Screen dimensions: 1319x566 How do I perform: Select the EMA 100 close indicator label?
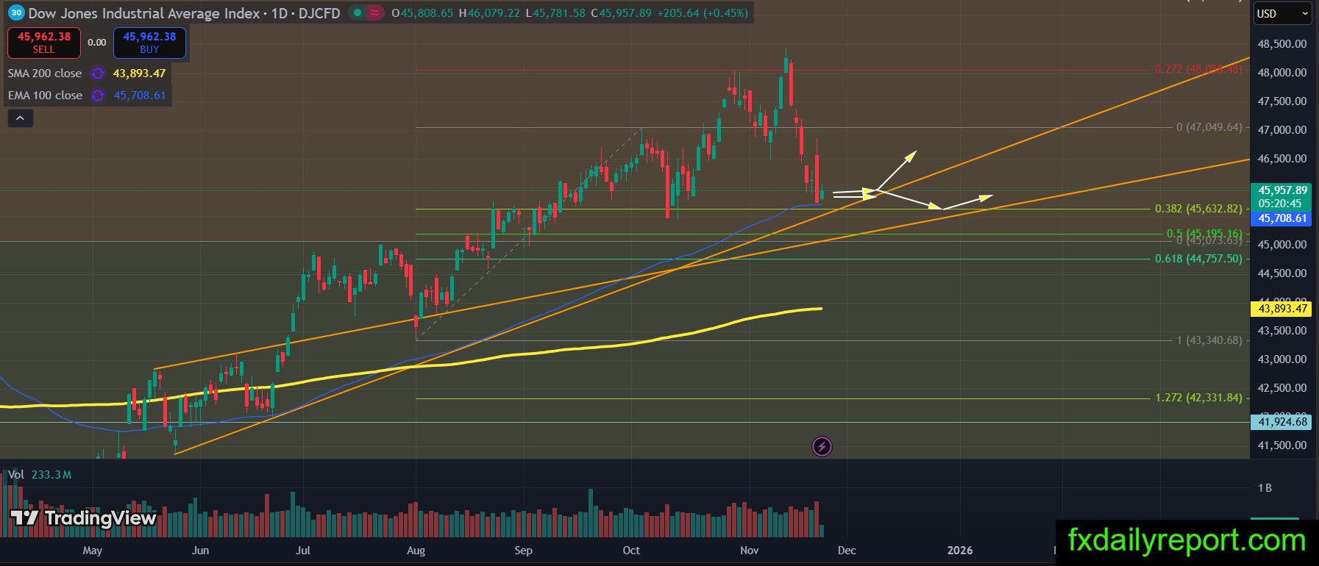pos(45,96)
